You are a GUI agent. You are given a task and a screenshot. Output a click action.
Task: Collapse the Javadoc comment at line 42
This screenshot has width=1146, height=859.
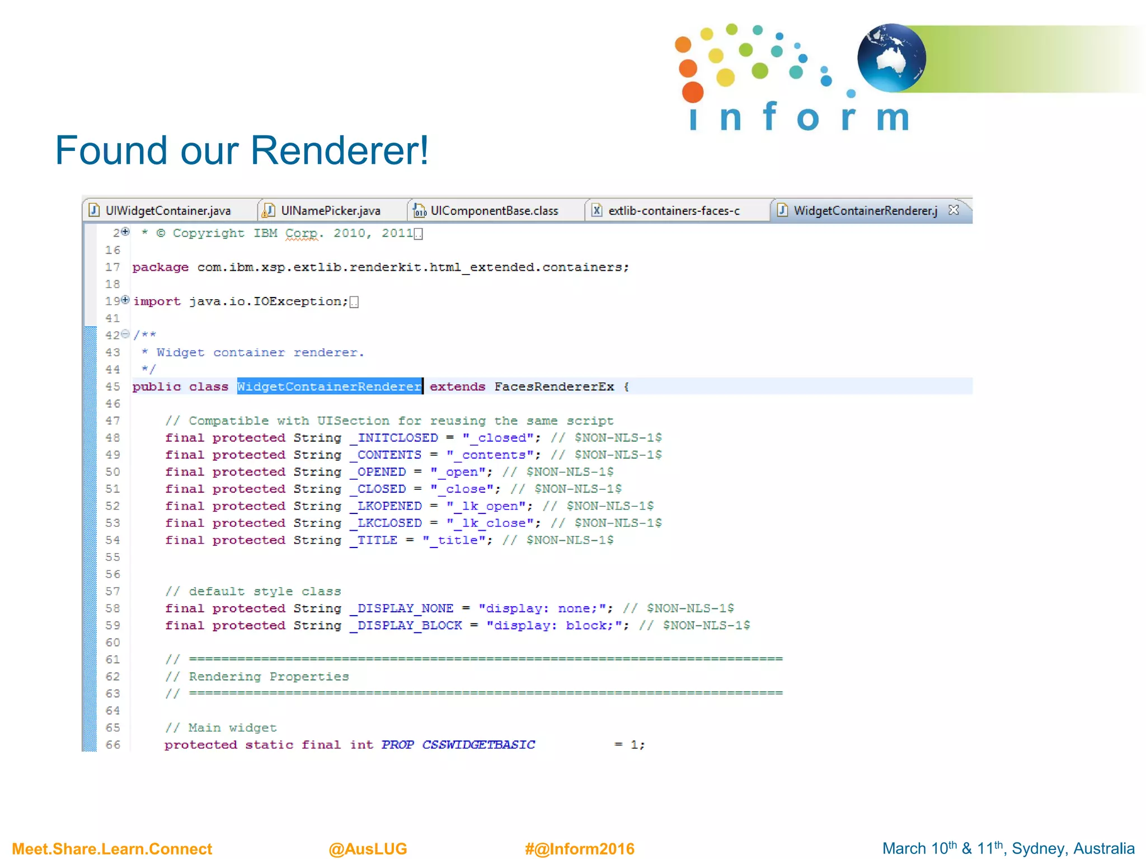tap(125, 334)
